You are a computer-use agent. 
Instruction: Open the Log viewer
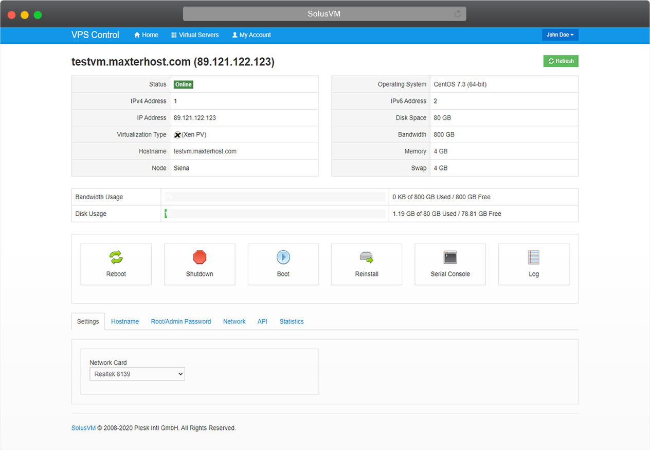tap(533, 257)
